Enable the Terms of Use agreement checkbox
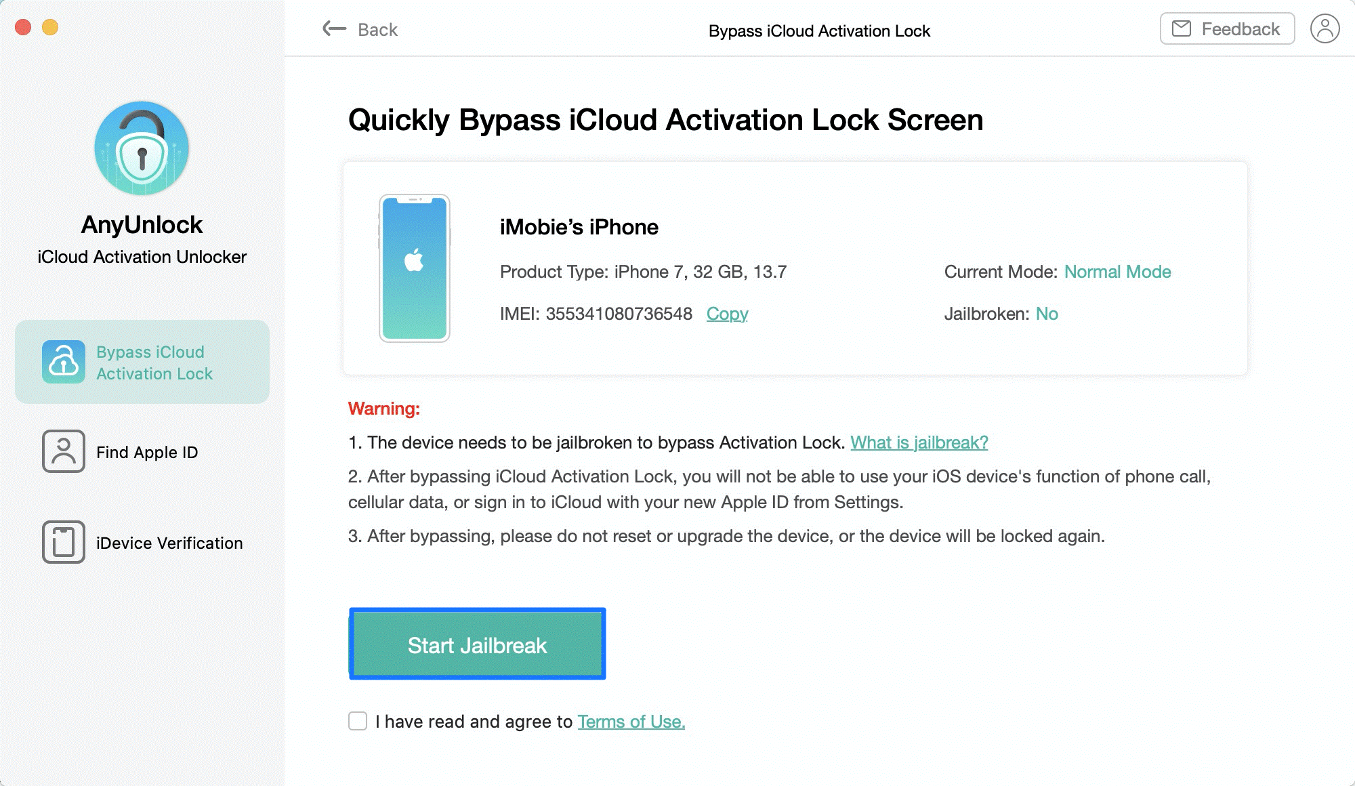The height and width of the screenshot is (786, 1355). click(360, 722)
